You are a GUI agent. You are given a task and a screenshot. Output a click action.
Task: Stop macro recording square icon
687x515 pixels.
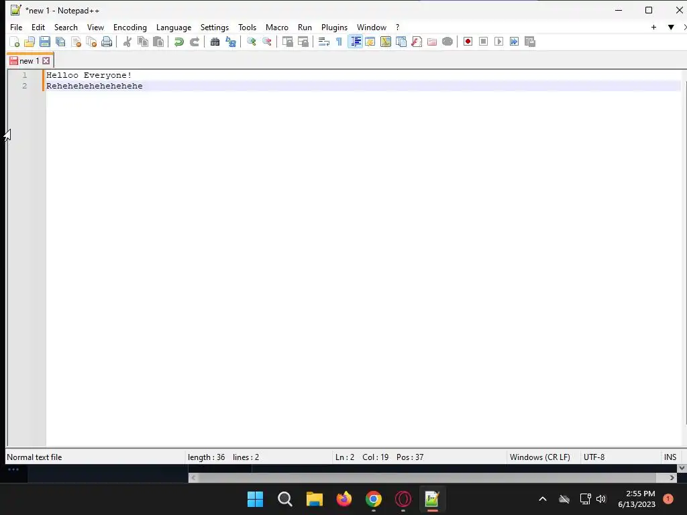(483, 42)
